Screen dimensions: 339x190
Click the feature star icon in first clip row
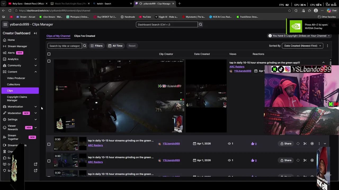tap(312, 144)
